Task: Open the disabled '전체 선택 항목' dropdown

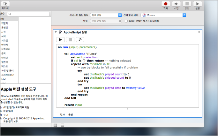Action: pos(106,21)
